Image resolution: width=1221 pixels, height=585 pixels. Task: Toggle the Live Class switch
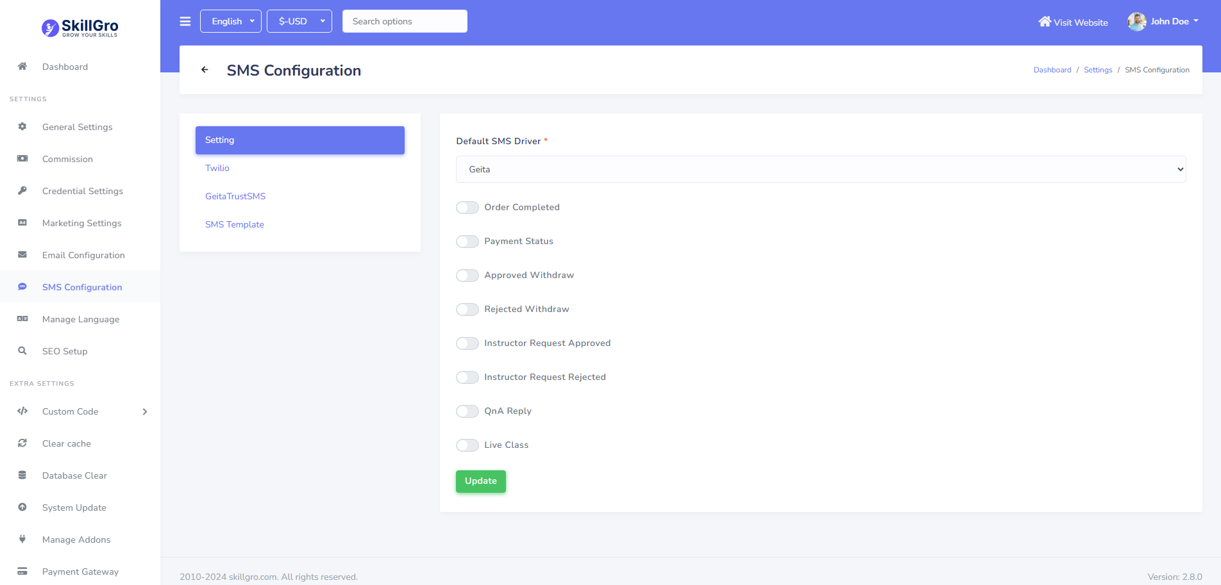click(x=467, y=445)
